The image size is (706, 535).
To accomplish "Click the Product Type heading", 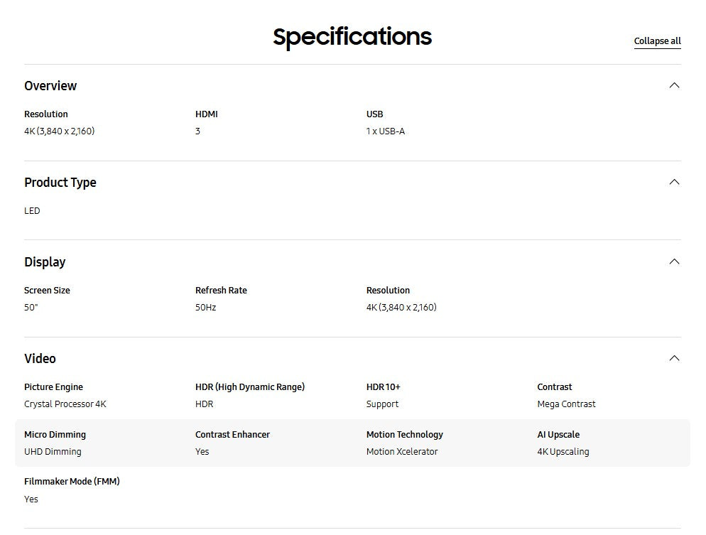I will [x=60, y=183].
